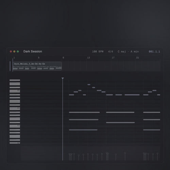170x170 pixels.
Task: Click the topmost piano keyboard key
Action: [15, 80]
